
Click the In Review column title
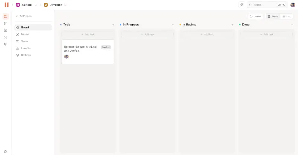[x=189, y=25]
